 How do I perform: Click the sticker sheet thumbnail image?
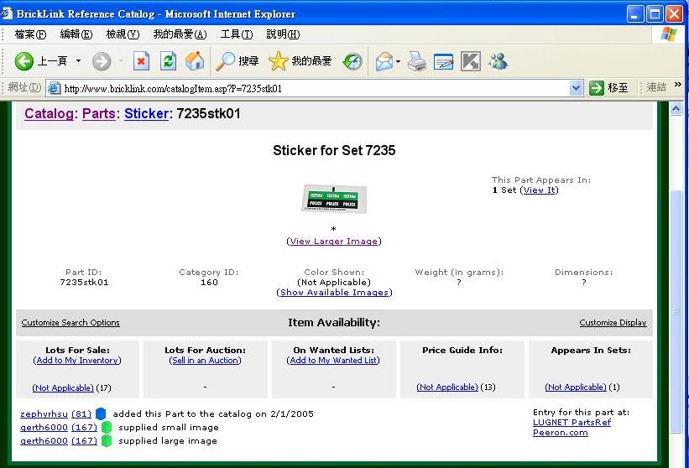(334, 199)
